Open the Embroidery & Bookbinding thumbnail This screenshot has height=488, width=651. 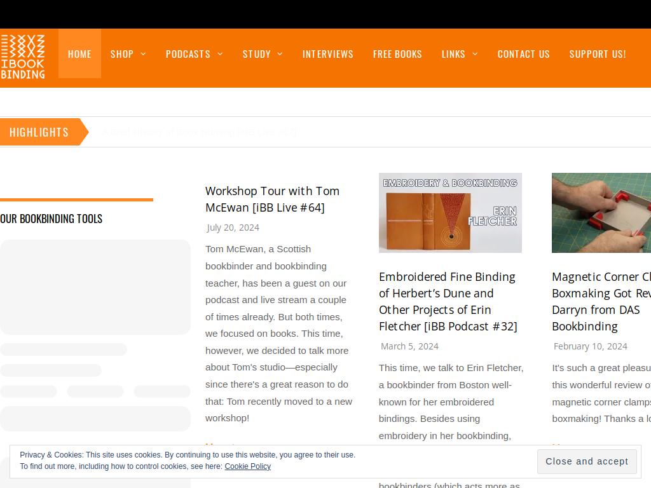tap(450, 212)
